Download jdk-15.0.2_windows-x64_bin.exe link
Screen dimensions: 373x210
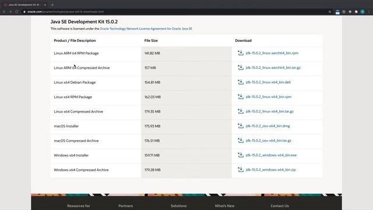tap(271, 155)
